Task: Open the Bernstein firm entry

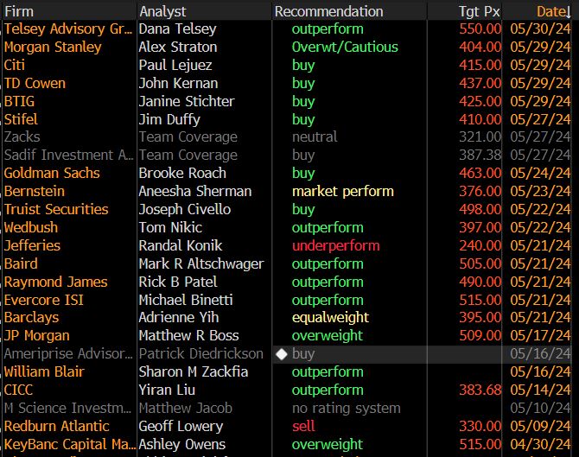Action: click(x=35, y=191)
